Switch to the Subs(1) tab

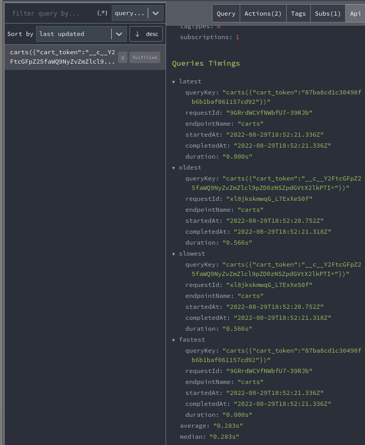pos(327,14)
